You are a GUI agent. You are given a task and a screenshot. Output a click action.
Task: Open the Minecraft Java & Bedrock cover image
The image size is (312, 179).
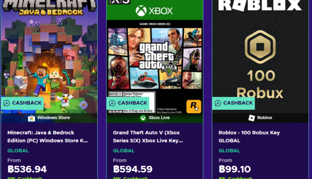[x=49, y=54]
